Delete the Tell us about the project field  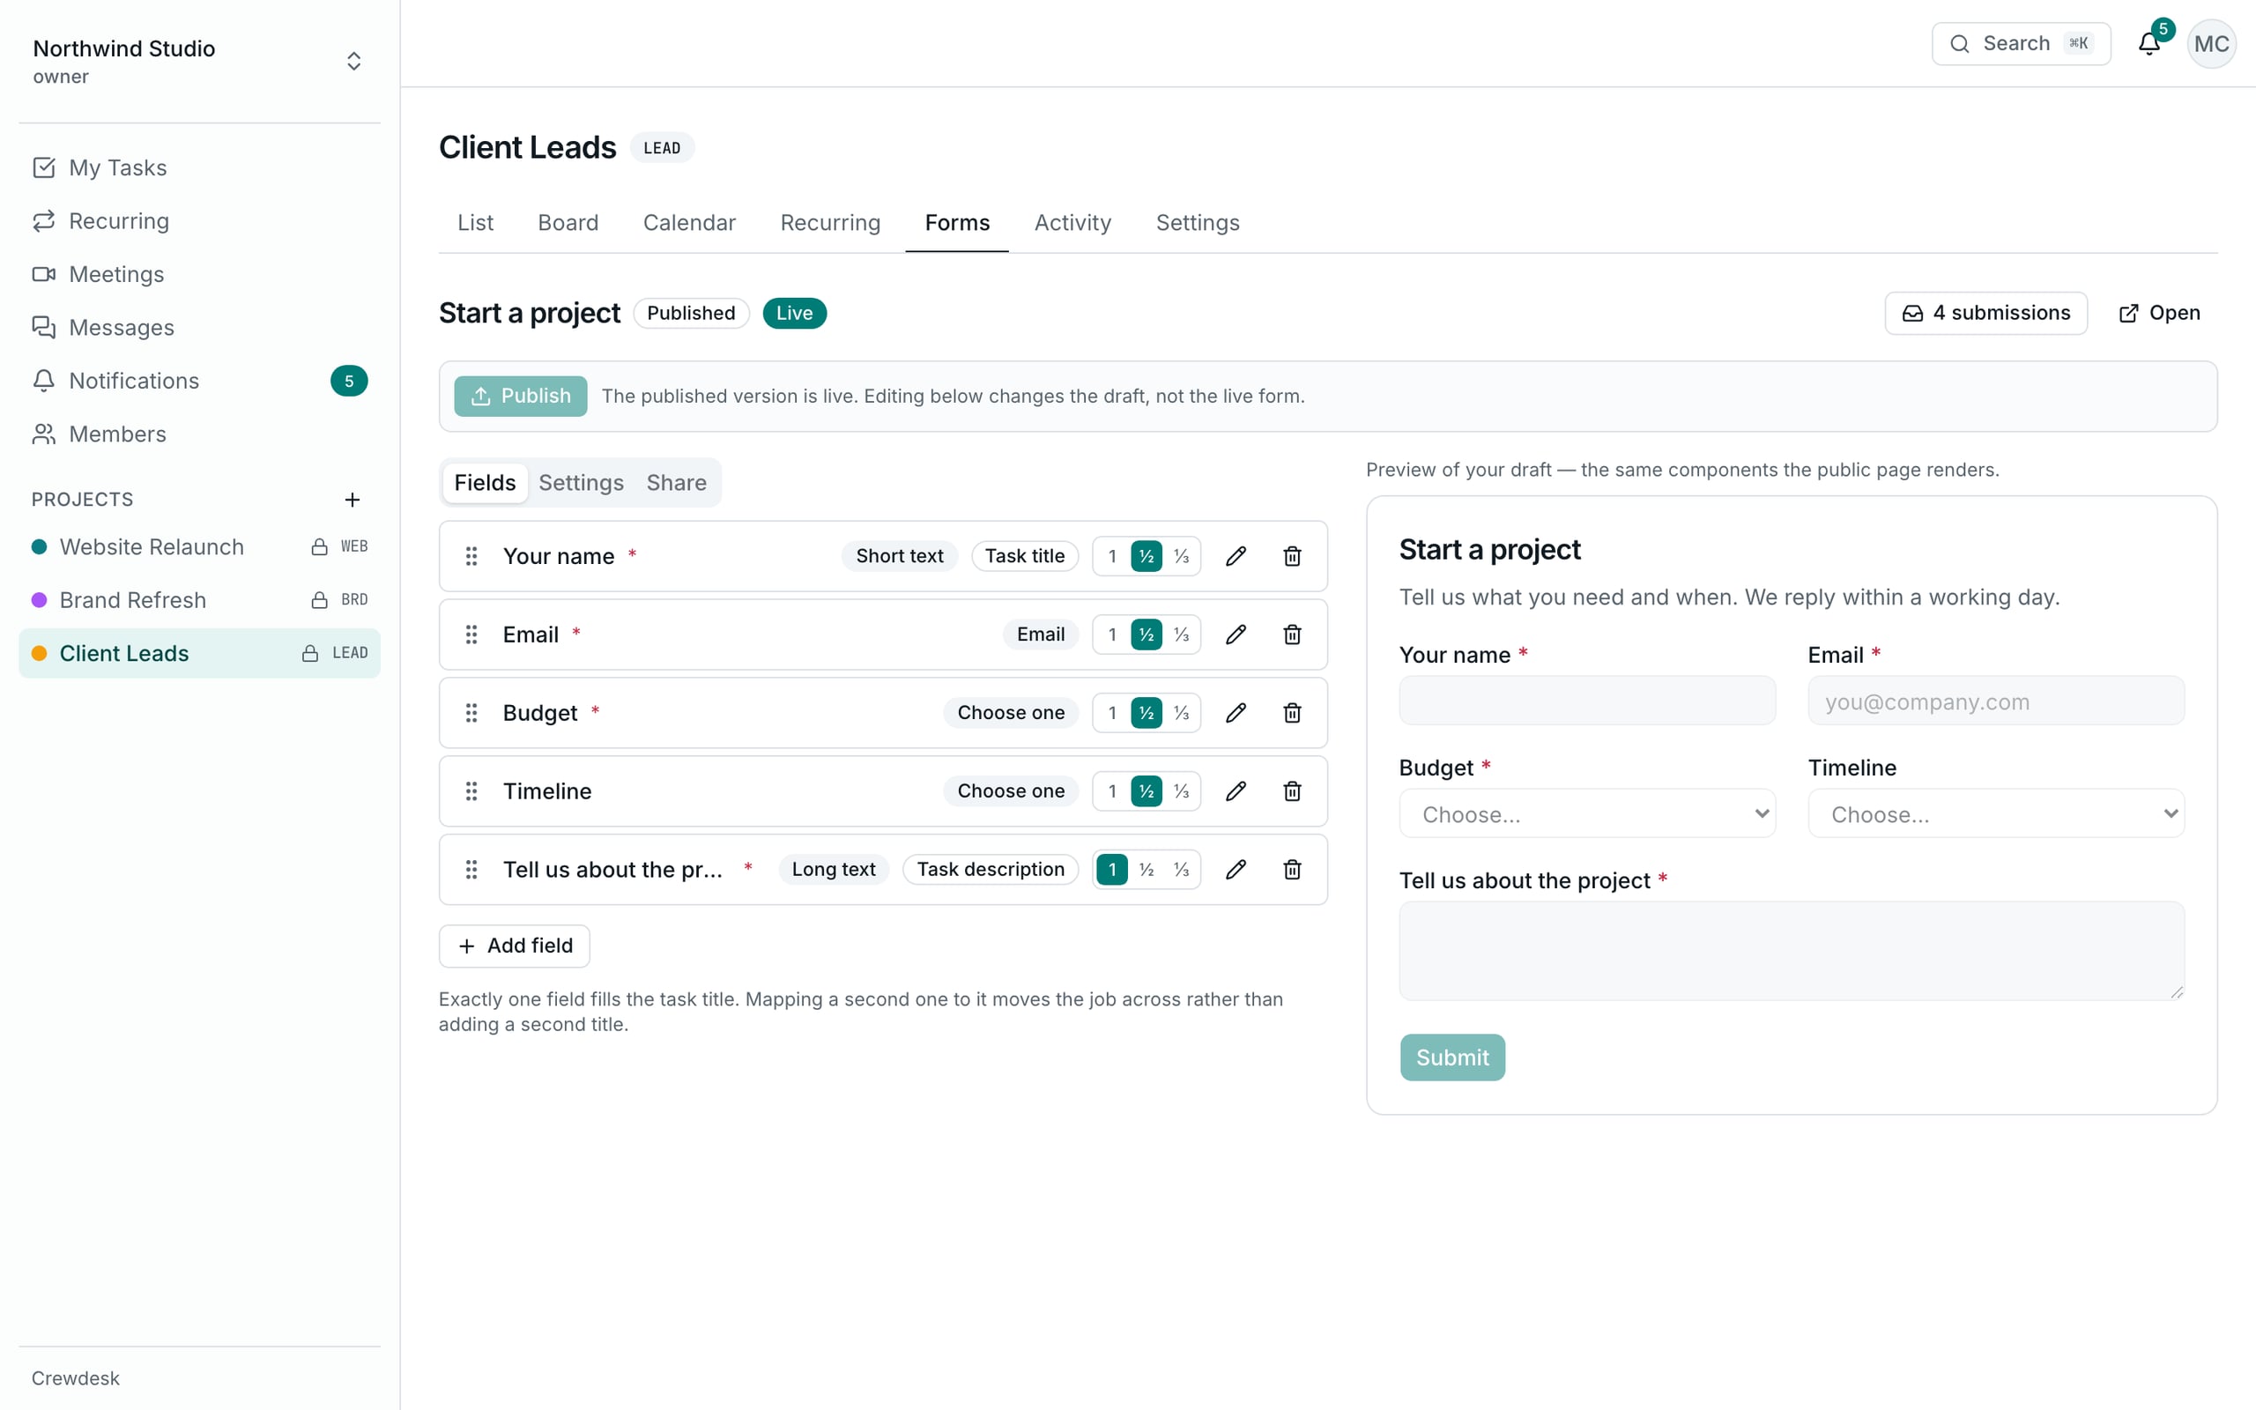(x=1292, y=869)
